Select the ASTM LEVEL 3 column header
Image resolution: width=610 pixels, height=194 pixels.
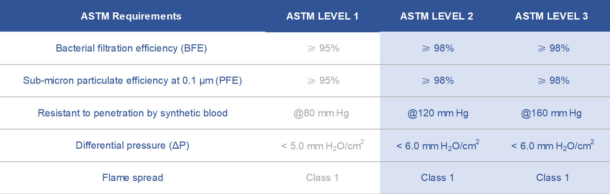(x=551, y=16)
